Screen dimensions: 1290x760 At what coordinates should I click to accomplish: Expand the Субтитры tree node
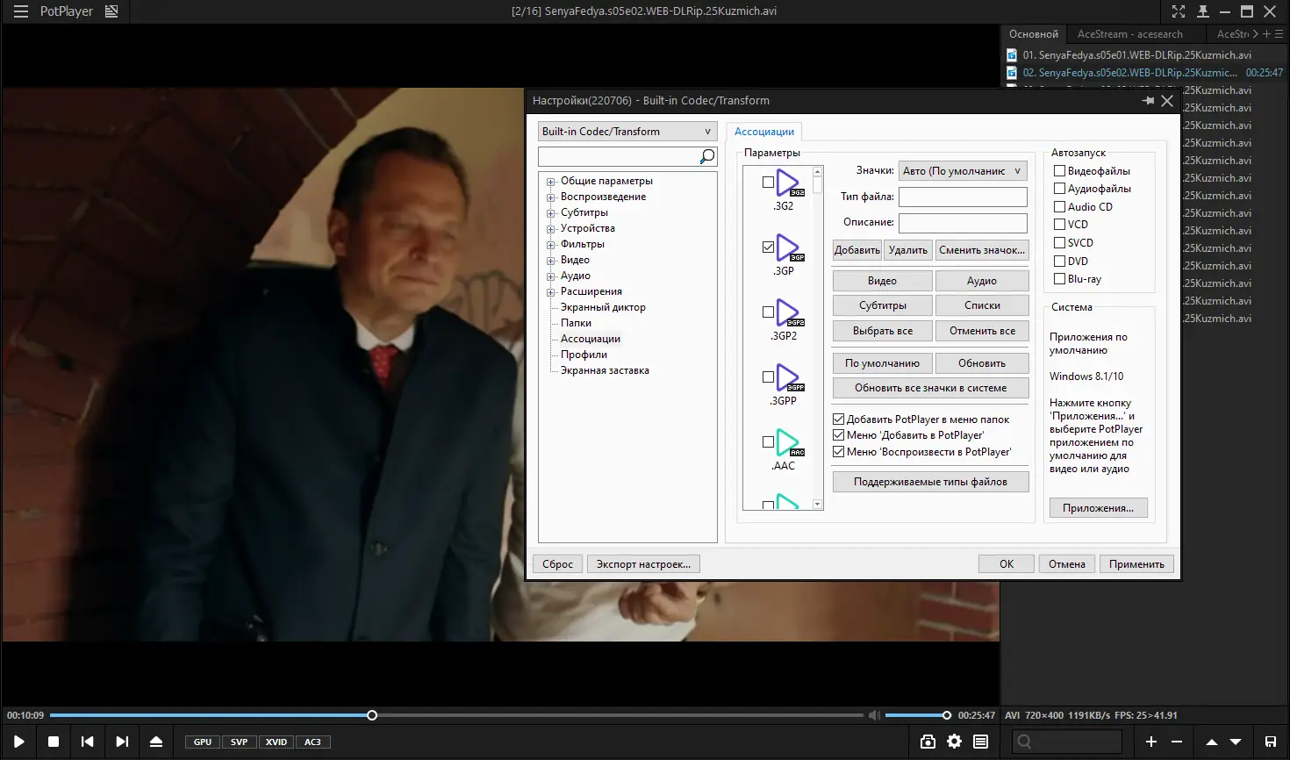pyautogui.click(x=551, y=213)
